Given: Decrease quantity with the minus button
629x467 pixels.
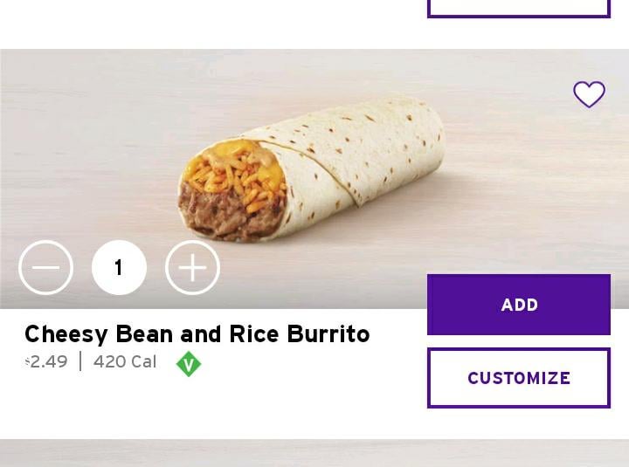Looking at the screenshot, I should [45, 267].
